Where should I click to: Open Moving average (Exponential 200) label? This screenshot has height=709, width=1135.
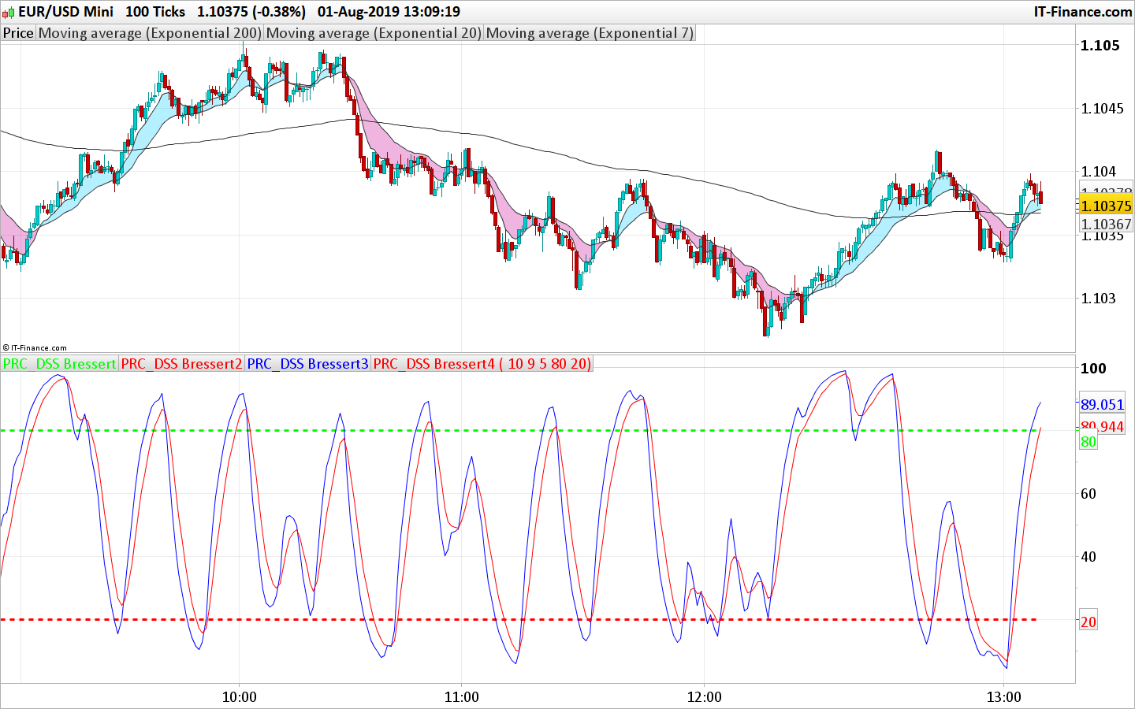coord(150,33)
